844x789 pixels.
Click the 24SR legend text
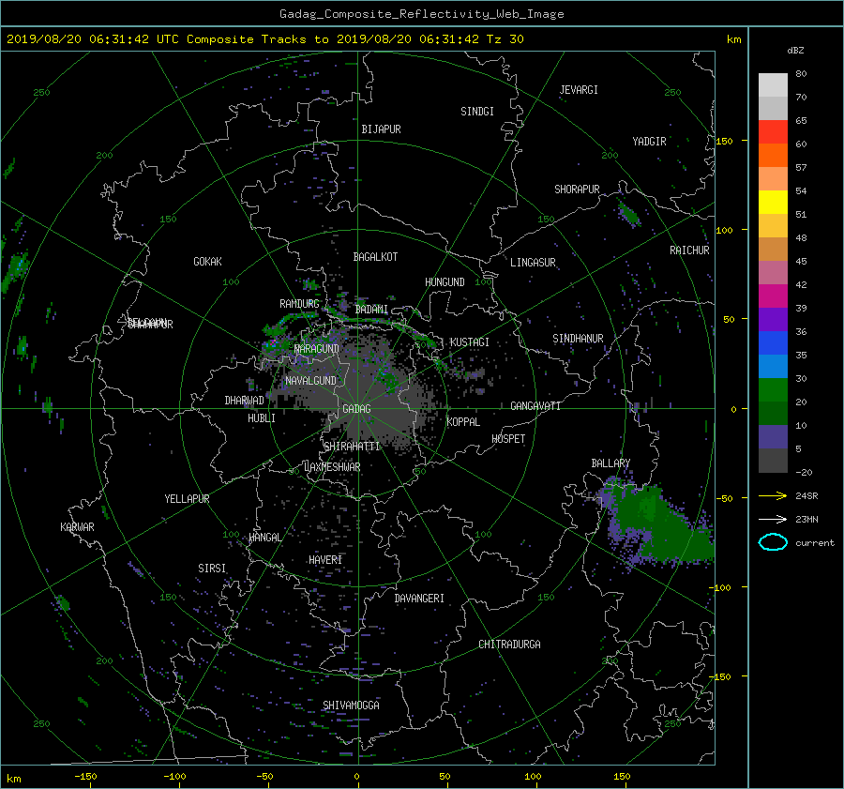click(806, 495)
